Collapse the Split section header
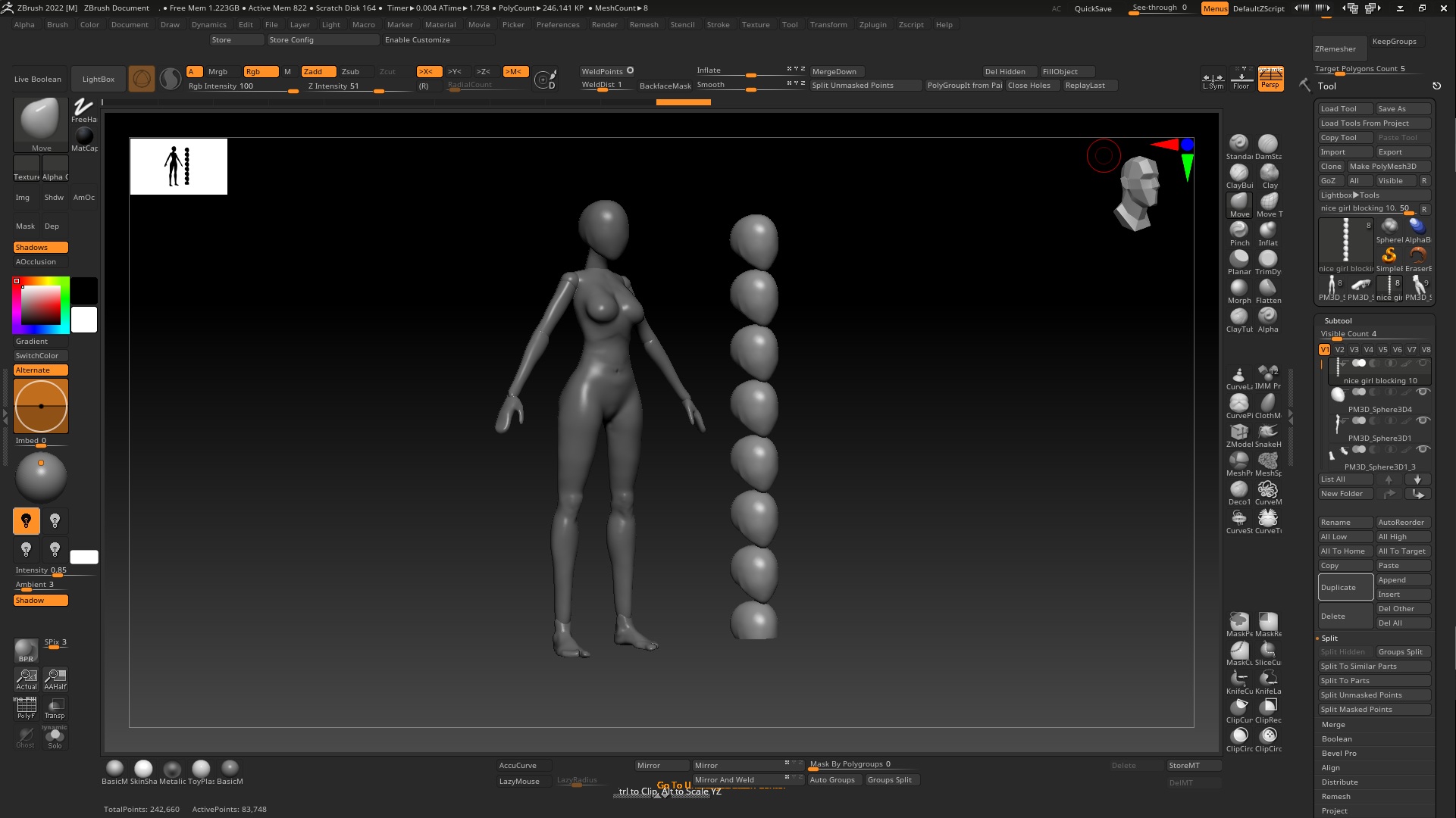The width and height of the screenshot is (1456, 818). [1329, 638]
